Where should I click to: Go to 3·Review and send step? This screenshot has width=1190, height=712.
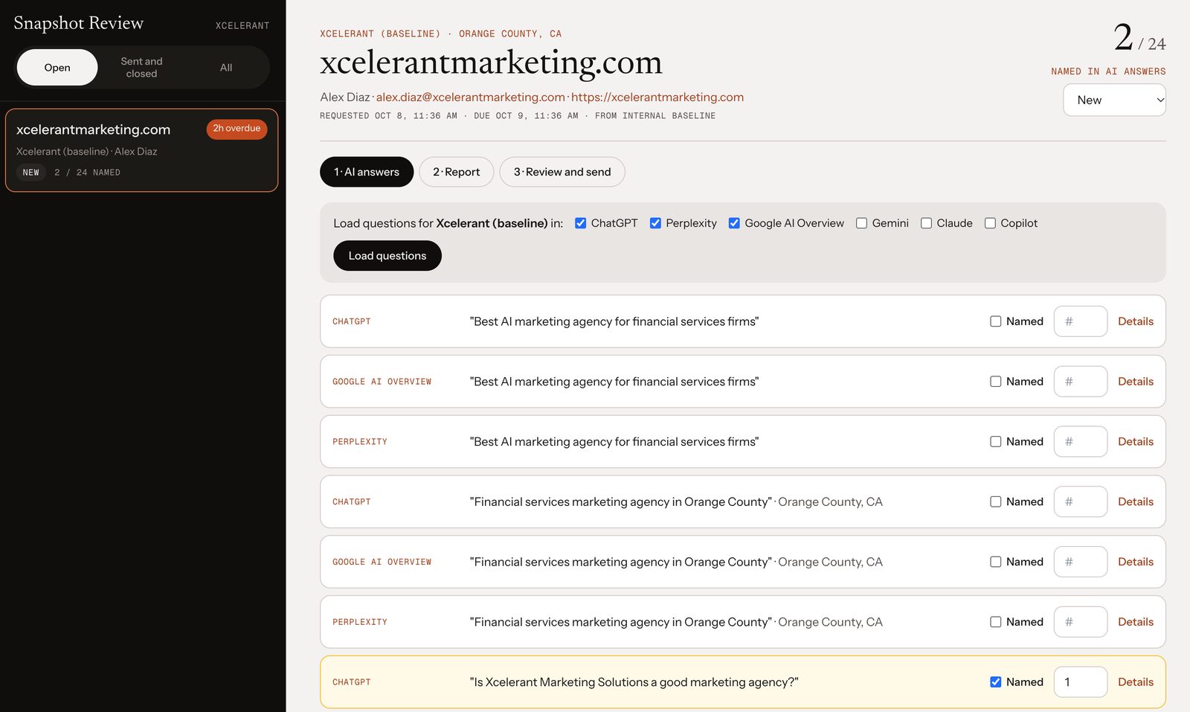[x=562, y=172]
